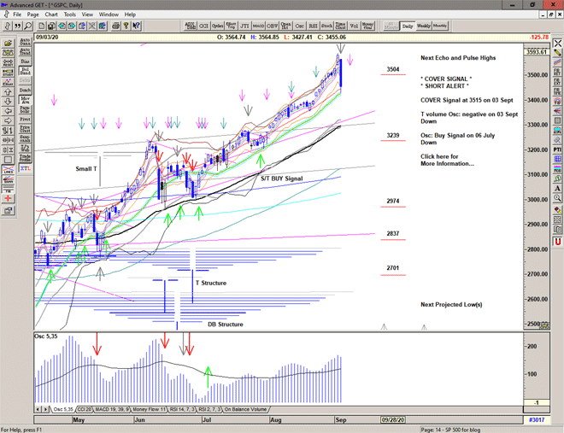The width and height of the screenshot is (564, 433).
Task: Activate the Auto Trend tool
Action: (25, 51)
